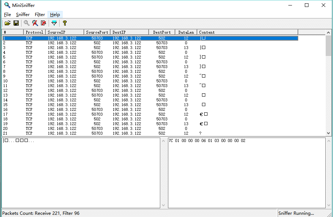Click the MiniSniffer title bar app icon
This screenshot has width=333, height=217.
click(x=7, y=5)
